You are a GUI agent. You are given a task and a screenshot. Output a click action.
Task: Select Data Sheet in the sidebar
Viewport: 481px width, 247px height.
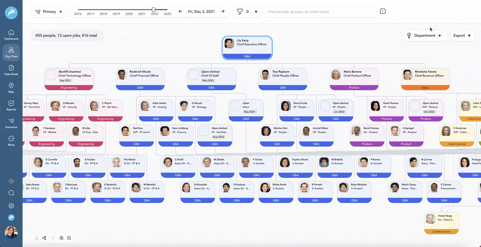[11, 70]
